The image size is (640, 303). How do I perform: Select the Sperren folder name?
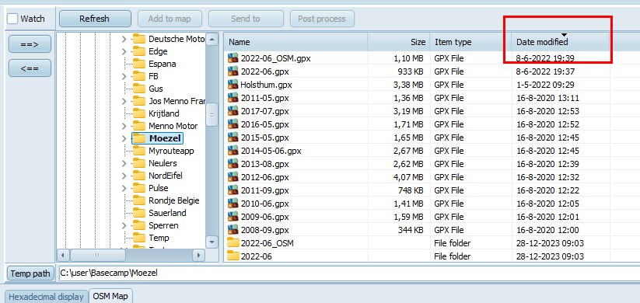pos(163,225)
